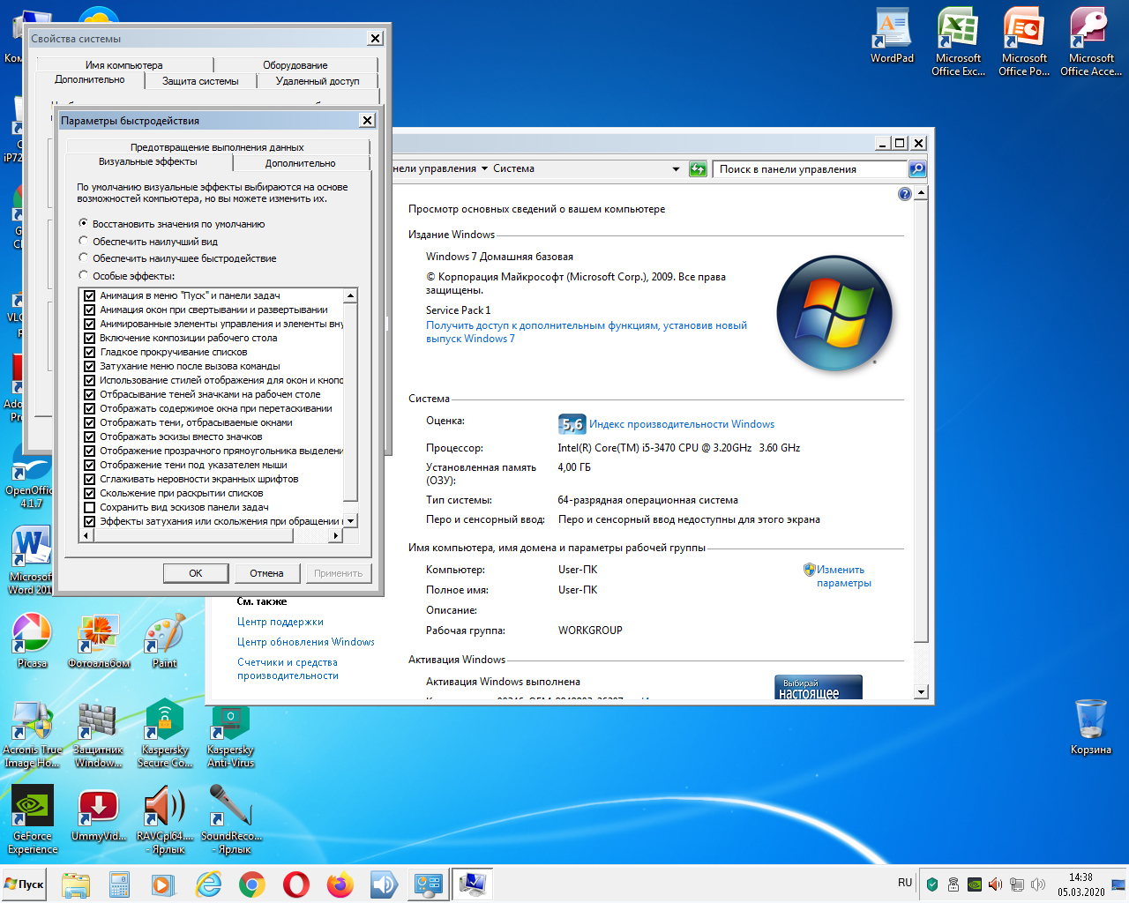The width and height of the screenshot is (1129, 903).
Task: Launch Opera browser from taskbar
Action: pos(296,884)
